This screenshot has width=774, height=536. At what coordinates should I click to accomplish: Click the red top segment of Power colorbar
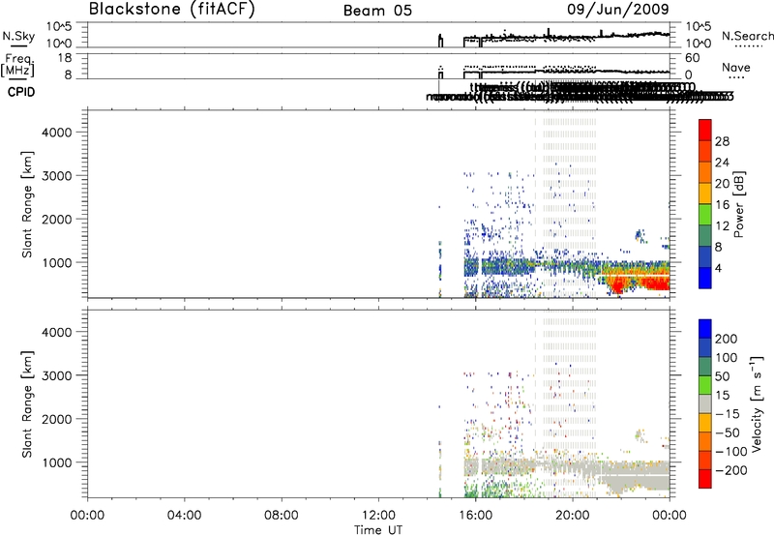[705, 131]
